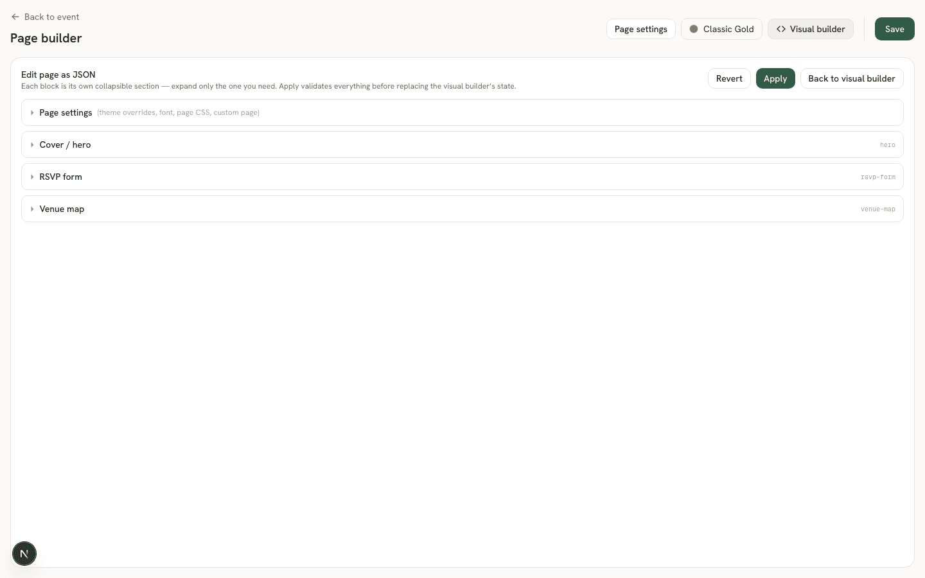Click the Cover / hero section title
Viewport: 925px width, 578px height.
[x=65, y=144]
